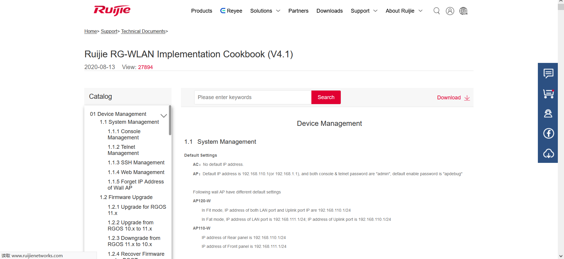Open the Facebook sidebar icon

pos(548,133)
